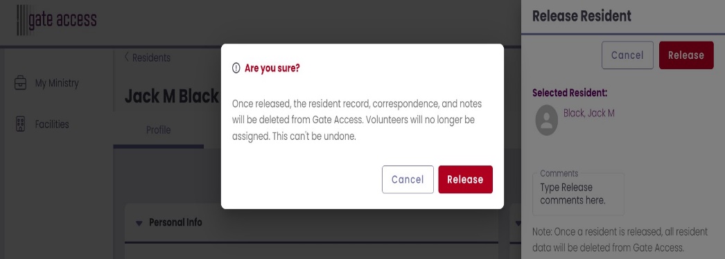The height and width of the screenshot is (259, 725).
Task: Confirm Release in the dialog
Action: [465, 179]
